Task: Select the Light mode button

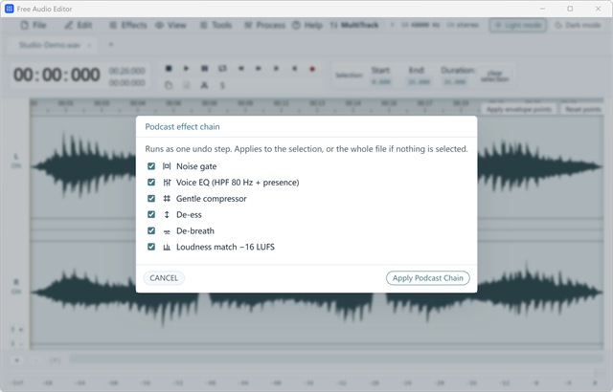Action: [517, 26]
